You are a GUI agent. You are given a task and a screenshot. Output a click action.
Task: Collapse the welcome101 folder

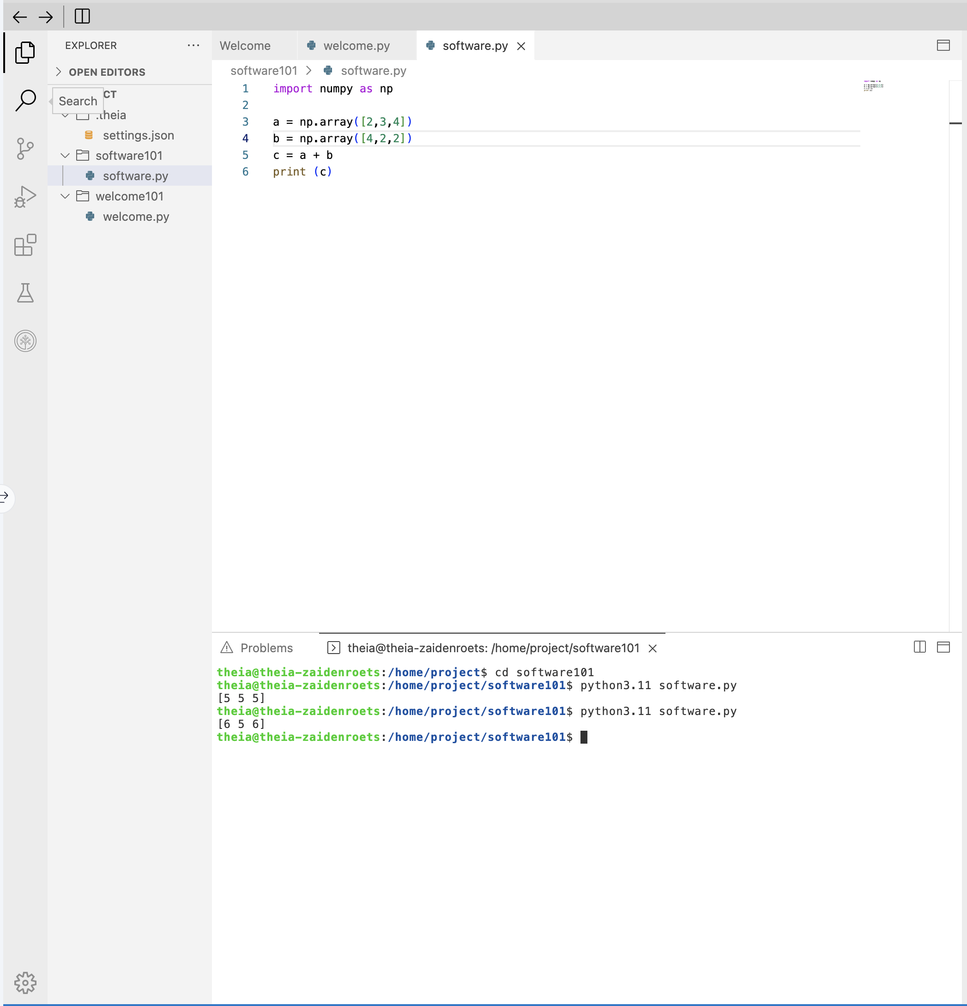(x=65, y=196)
